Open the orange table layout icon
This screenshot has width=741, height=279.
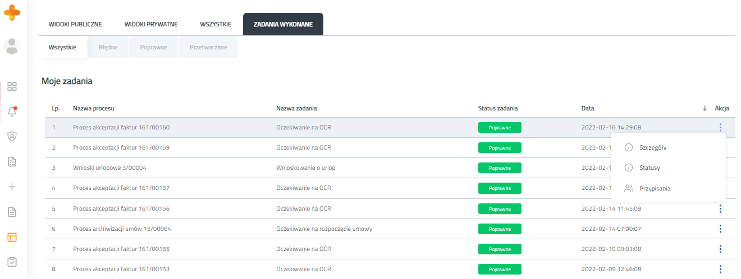pyautogui.click(x=12, y=237)
